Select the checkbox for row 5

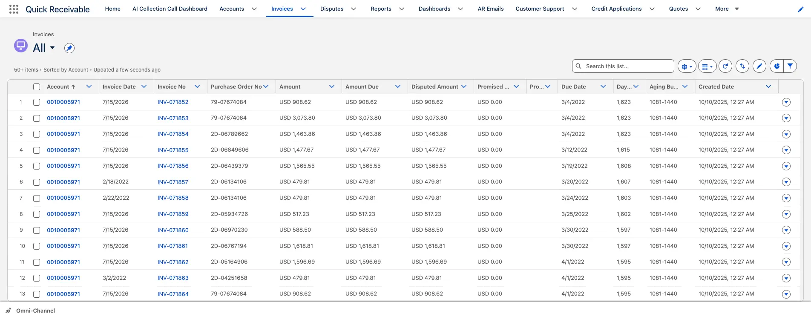pyautogui.click(x=37, y=166)
